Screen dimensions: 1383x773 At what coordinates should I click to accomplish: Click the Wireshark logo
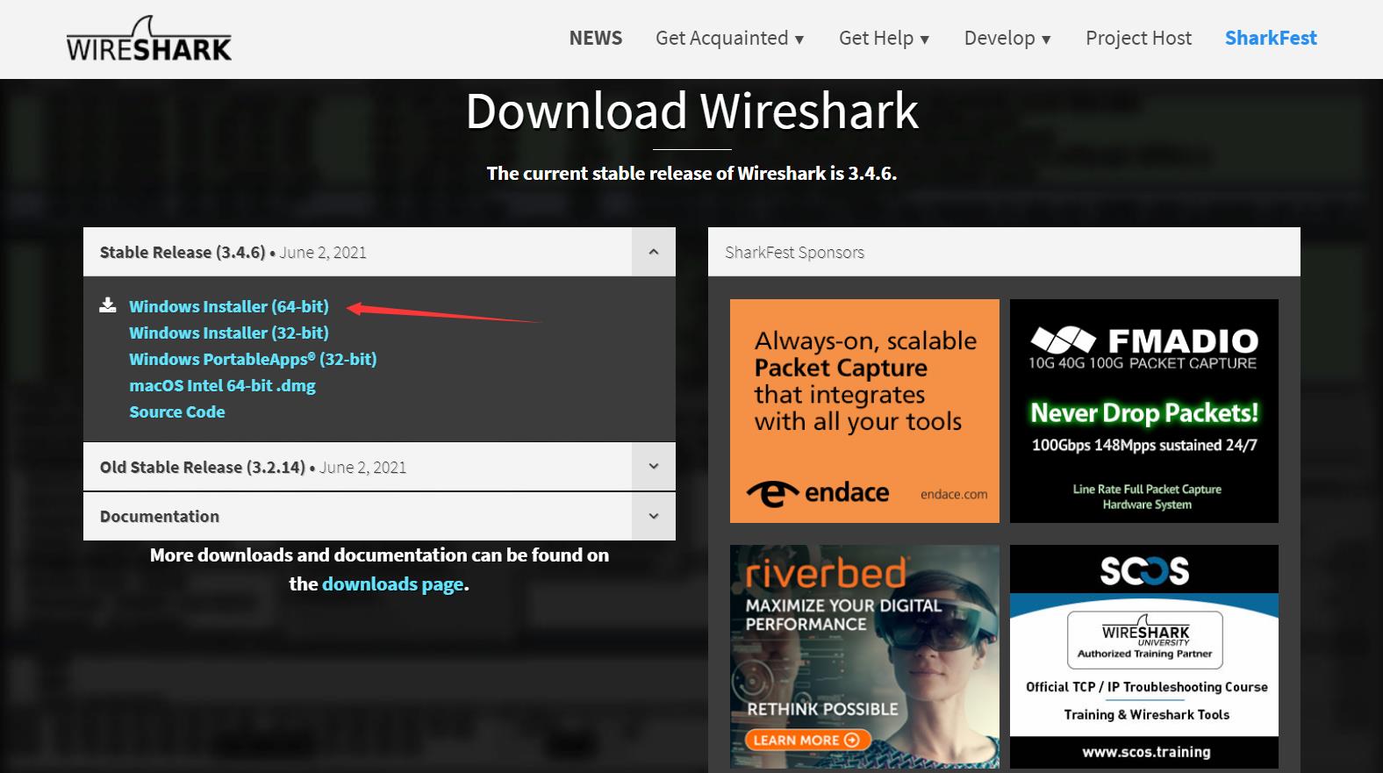(149, 39)
